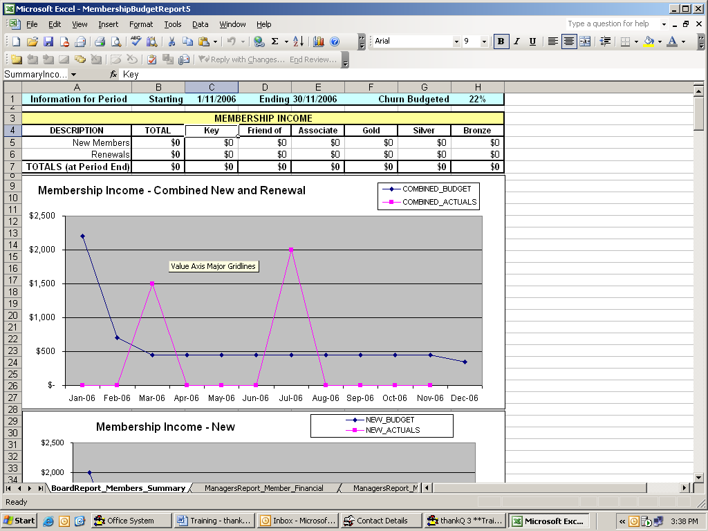Click the Permission icon on the Standard toolbar
The width and height of the screenshot is (708, 531).
coord(64,41)
